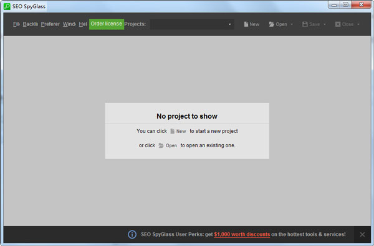Click the info circle icon in banner
The image size is (374, 246).
132,234
